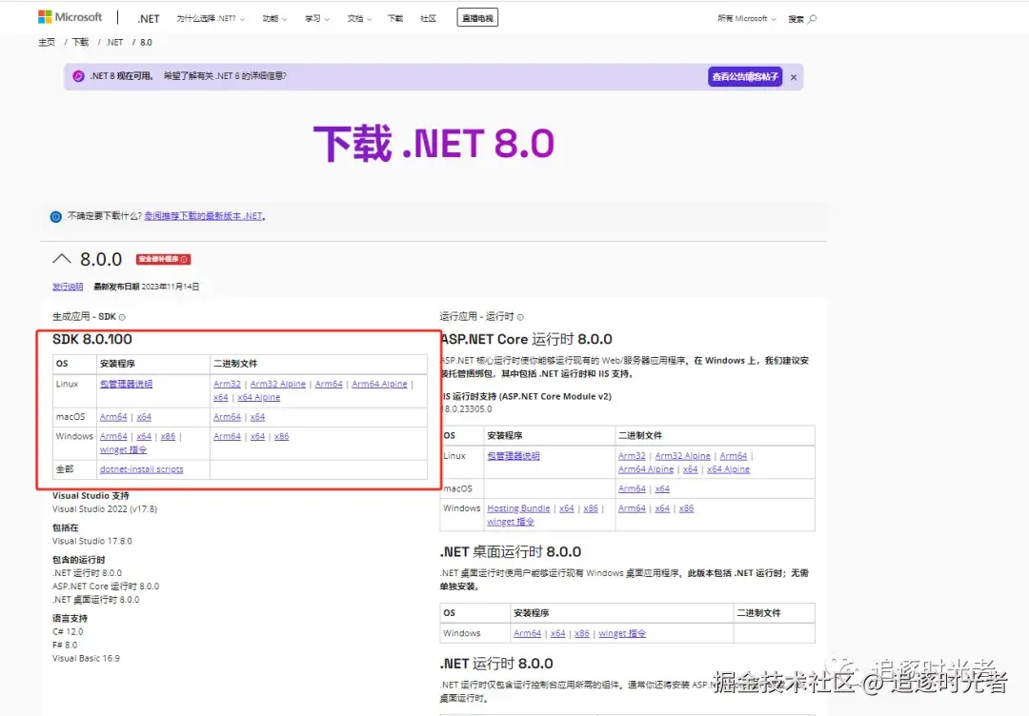The image size is (1029, 716).
Task: Expand the 学习 dropdown menu
Action: click(317, 18)
